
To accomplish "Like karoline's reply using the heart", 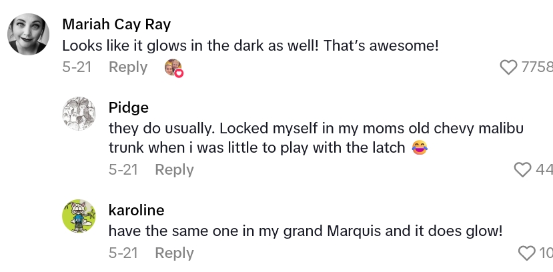I will click(x=527, y=253).
